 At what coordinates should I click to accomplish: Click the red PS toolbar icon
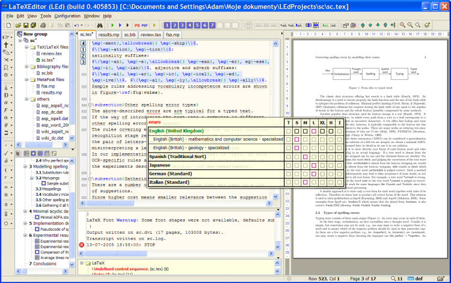coord(137,25)
